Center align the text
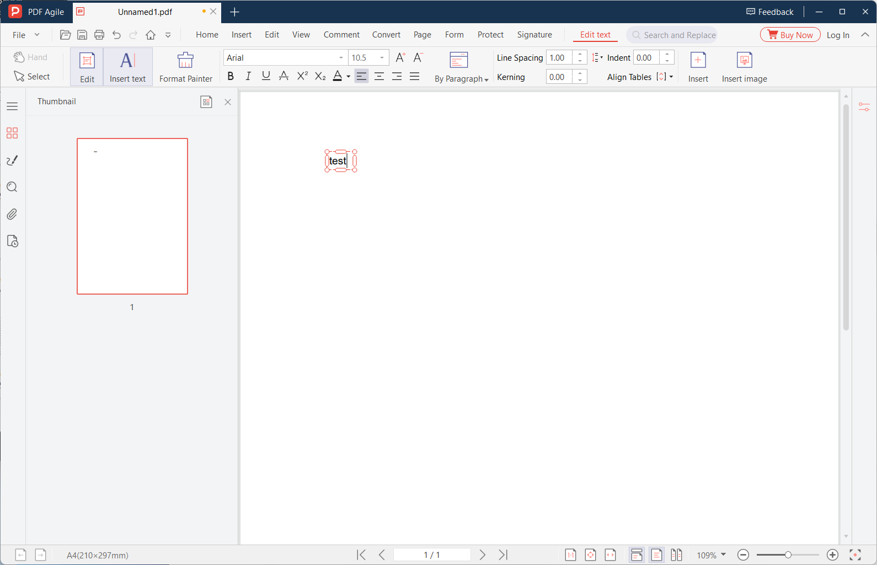This screenshot has width=877, height=565. [379, 76]
